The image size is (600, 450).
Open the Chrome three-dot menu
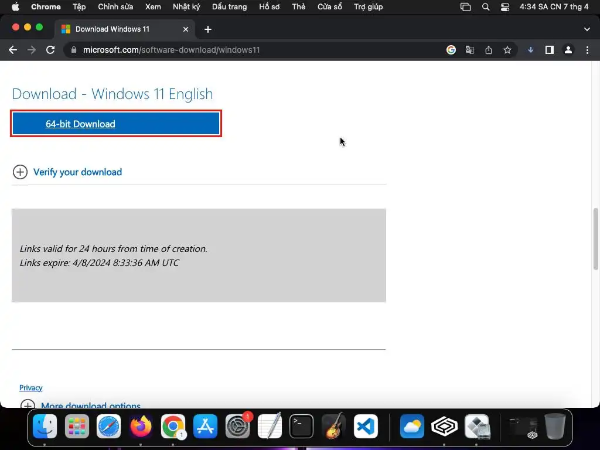coord(587,50)
